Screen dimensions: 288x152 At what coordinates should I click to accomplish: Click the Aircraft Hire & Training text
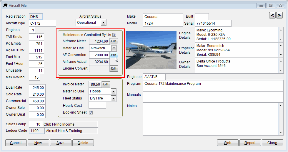[x=64, y=131]
